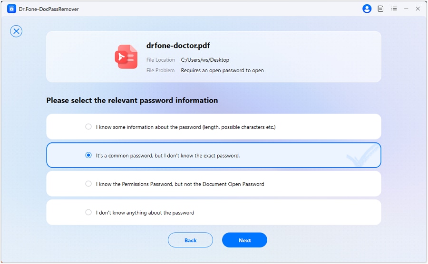The height and width of the screenshot is (264, 428).
Task: Click the "Requires an open password" problem text
Action: pos(222,70)
